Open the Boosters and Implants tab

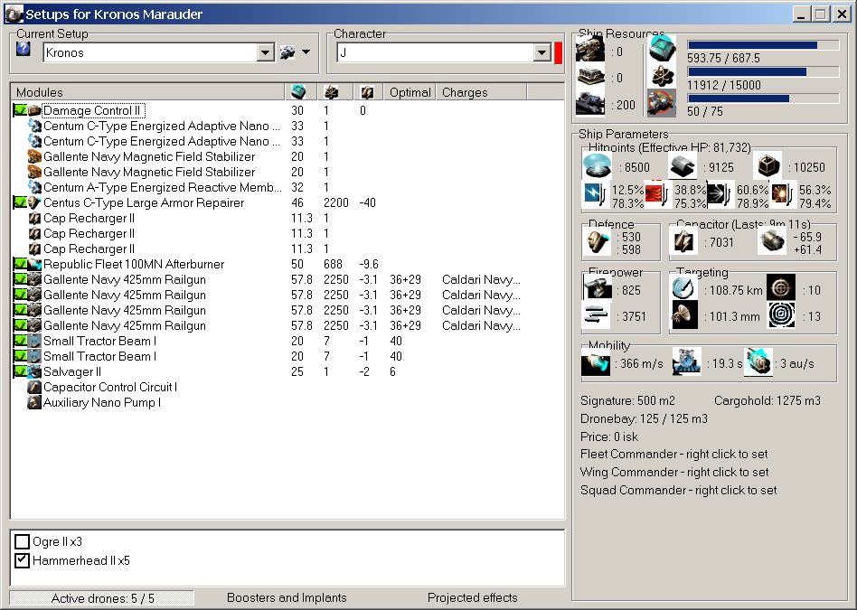coord(287,598)
